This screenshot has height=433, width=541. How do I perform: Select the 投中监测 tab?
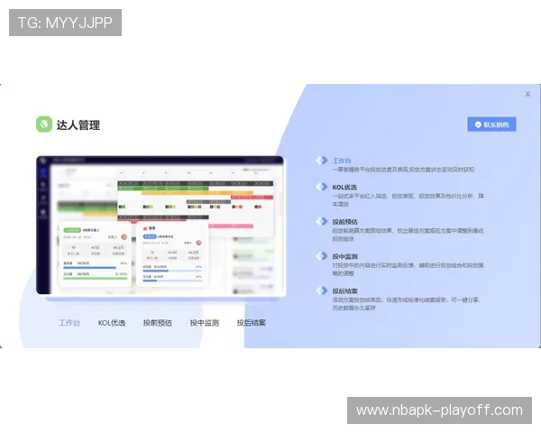tap(205, 323)
